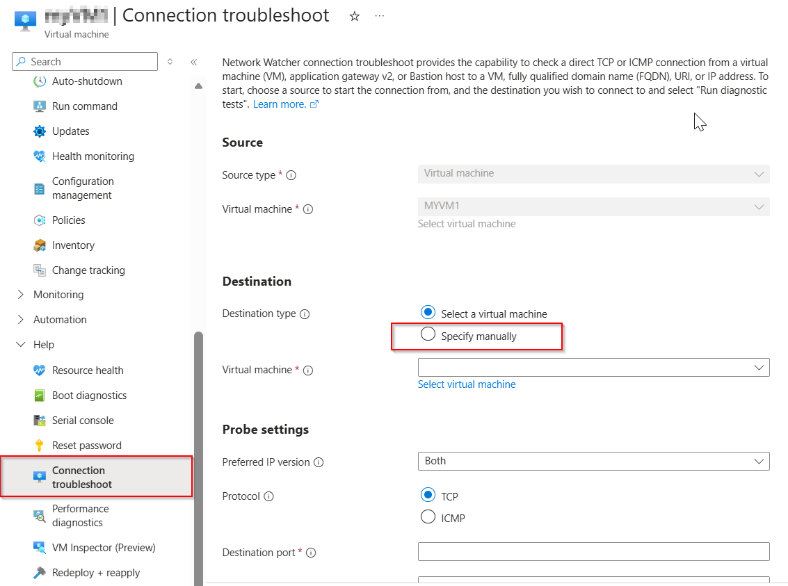This screenshot has width=788, height=586.
Task: Click the sidebar scrollbar thumb
Action: click(198, 458)
